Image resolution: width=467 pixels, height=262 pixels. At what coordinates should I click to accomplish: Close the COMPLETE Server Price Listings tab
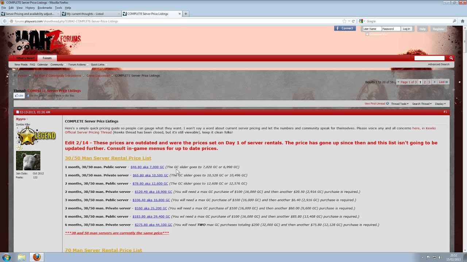(180, 14)
